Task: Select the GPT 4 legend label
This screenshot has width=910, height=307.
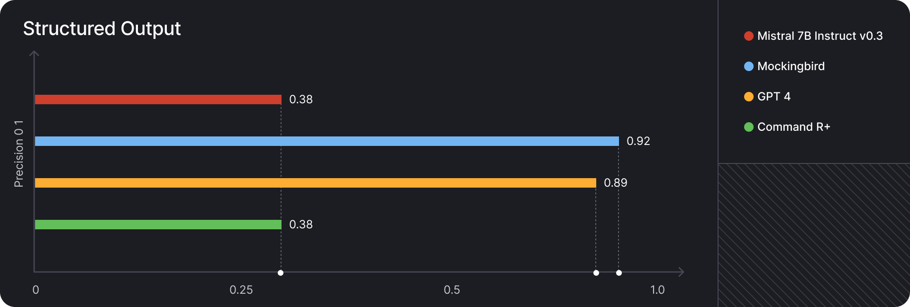Action: (x=773, y=97)
